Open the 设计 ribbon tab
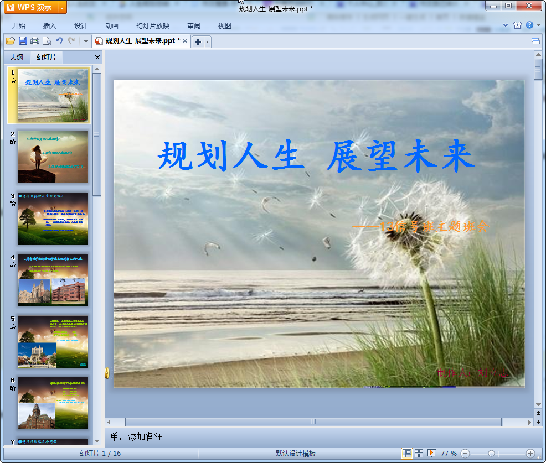546x463 pixels. coord(81,26)
